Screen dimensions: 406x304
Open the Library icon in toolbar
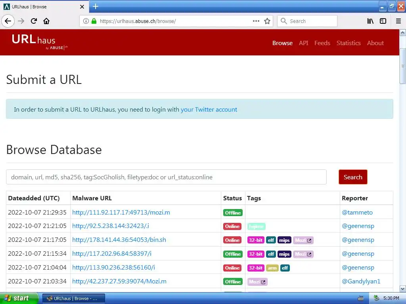point(370,21)
